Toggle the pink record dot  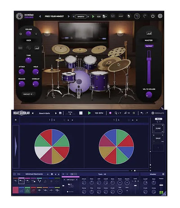point(110,113)
